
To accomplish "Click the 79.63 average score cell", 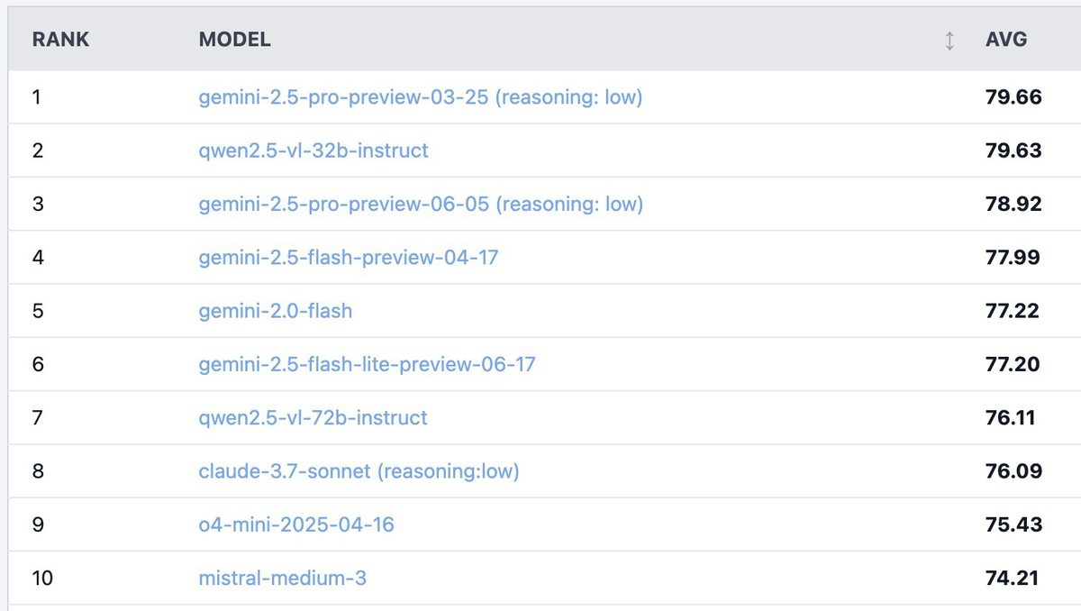I will point(1013,150).
